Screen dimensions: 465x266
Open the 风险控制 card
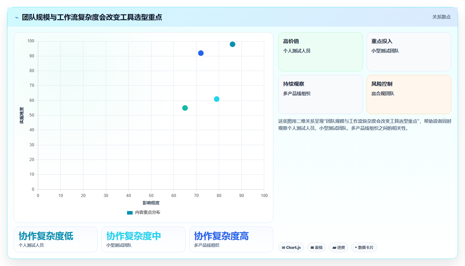point(409,94)
